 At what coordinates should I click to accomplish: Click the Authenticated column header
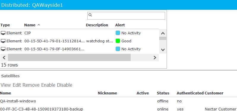coord(190,93)
